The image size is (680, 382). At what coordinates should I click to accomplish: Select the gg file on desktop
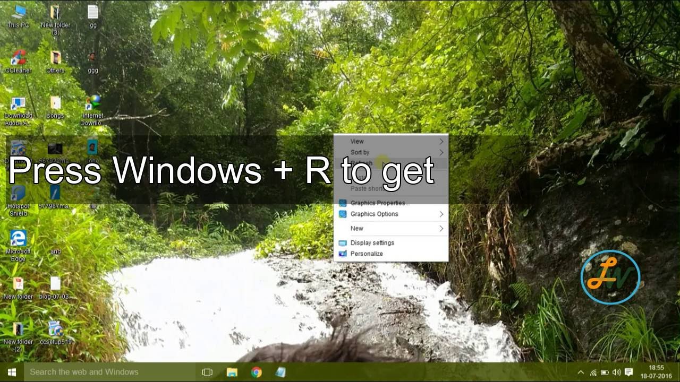(x=93, y=16)
